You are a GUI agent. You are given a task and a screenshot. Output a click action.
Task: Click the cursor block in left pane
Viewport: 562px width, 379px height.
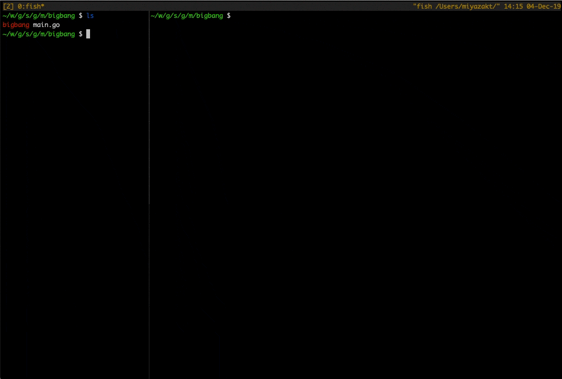coord(88,34)
